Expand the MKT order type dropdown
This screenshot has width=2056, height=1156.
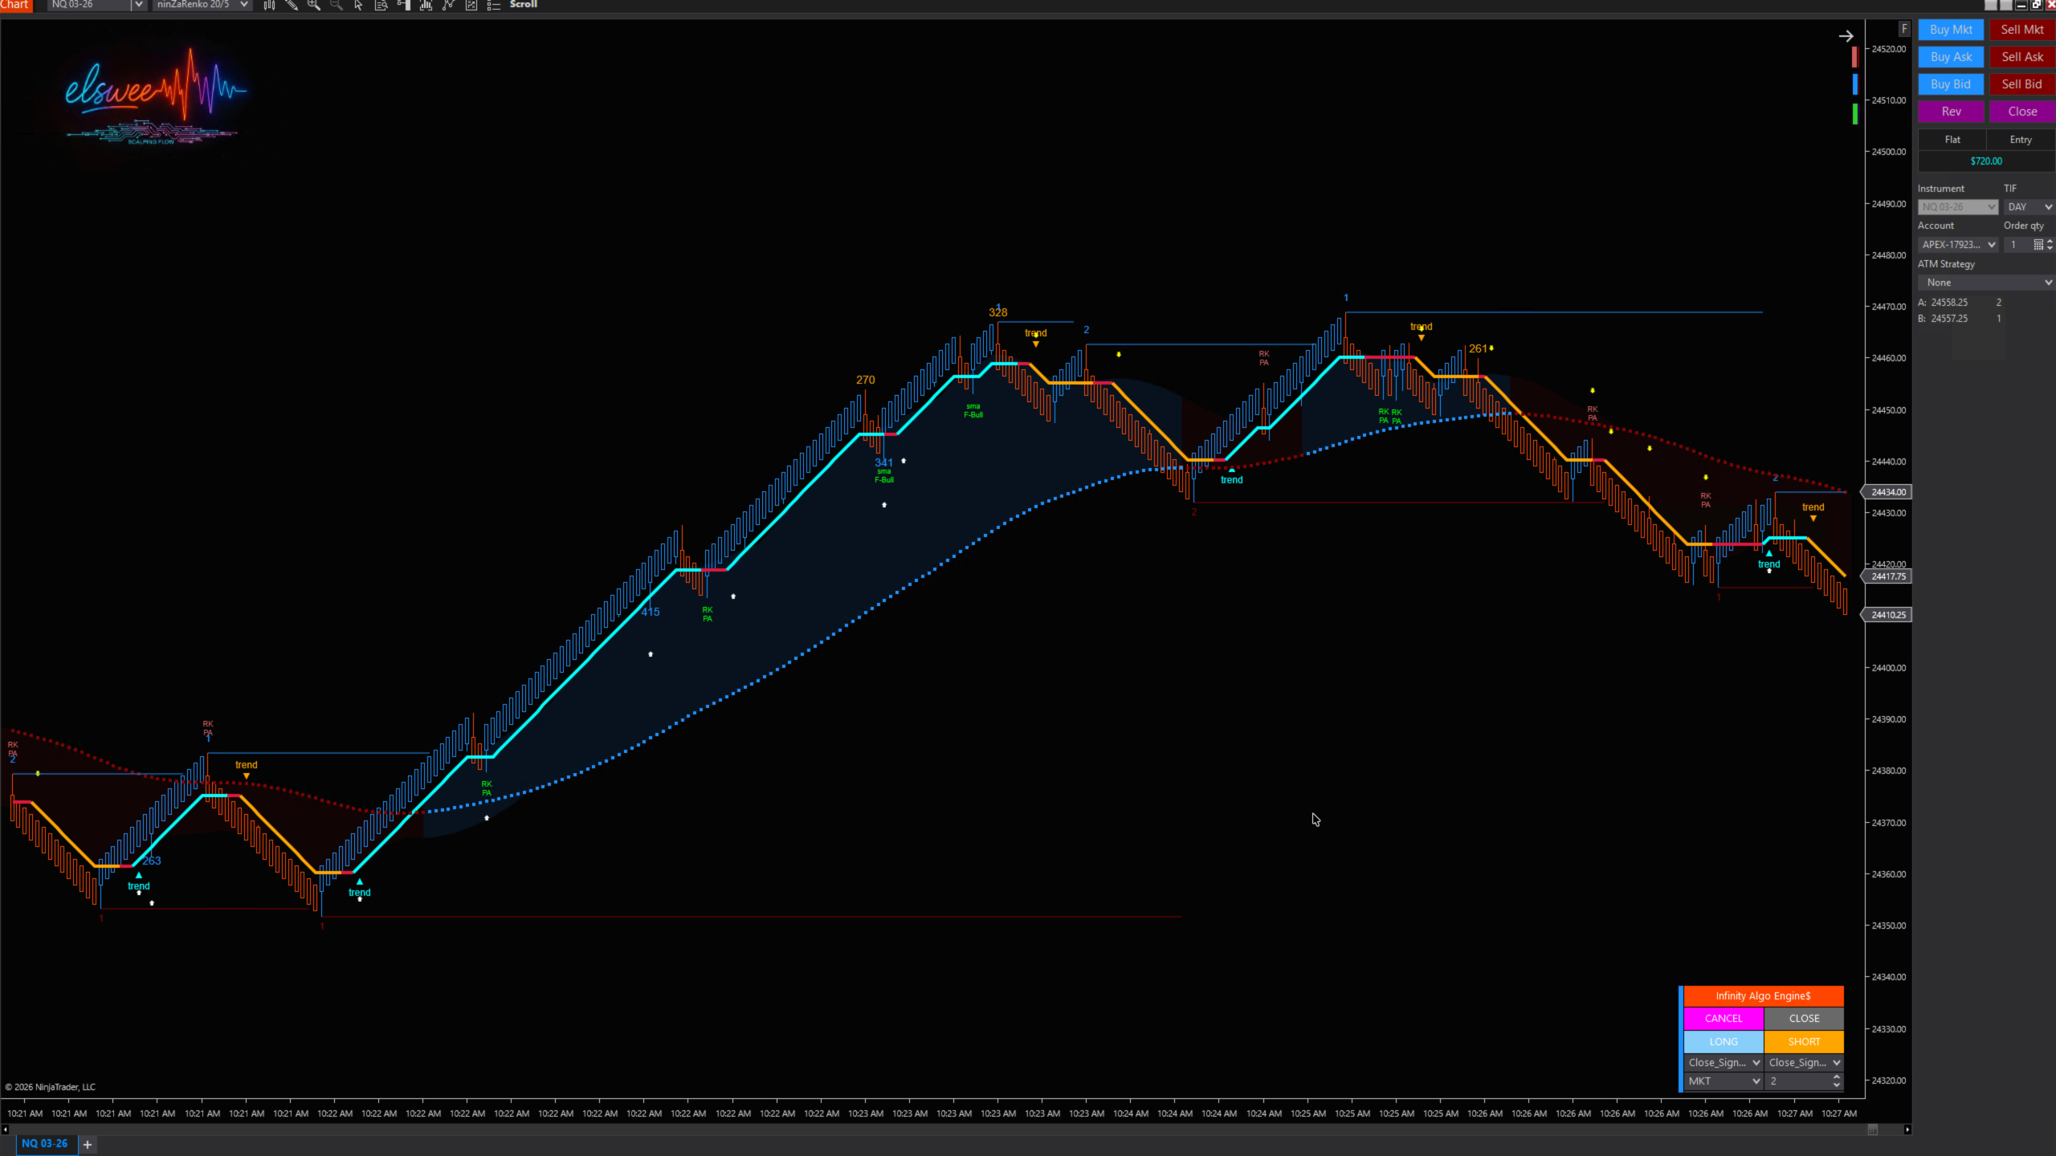(1724, 1081)
